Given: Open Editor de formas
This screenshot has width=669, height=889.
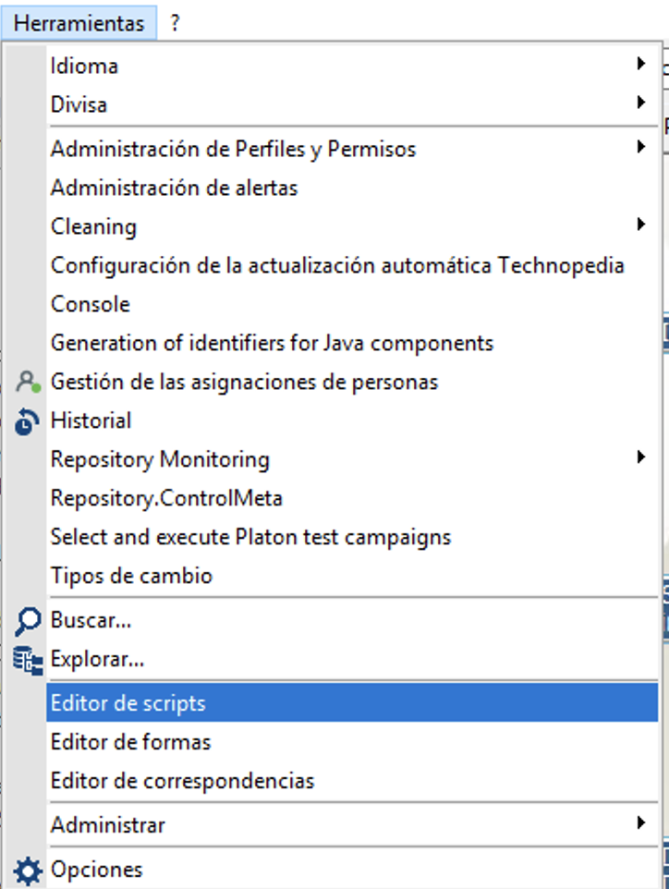Looking at the screenshot, I should point(352,742).
